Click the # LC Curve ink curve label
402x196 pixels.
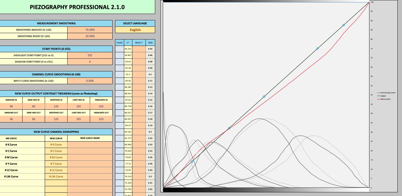coord(11,170)
